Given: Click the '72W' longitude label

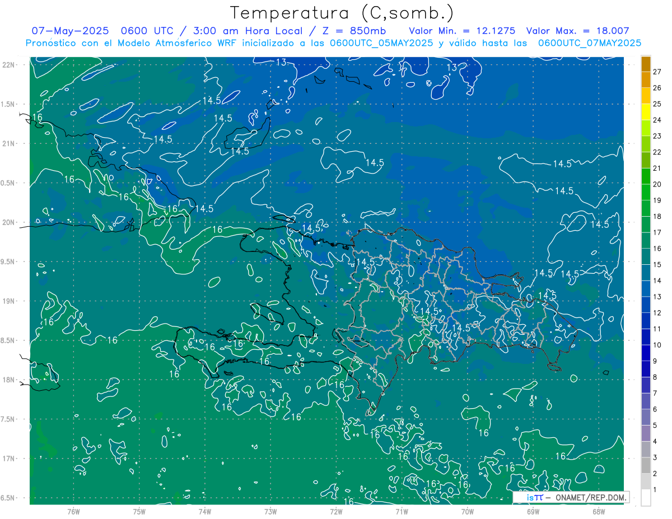Looking at the screenshot, I should pos(336,511).
